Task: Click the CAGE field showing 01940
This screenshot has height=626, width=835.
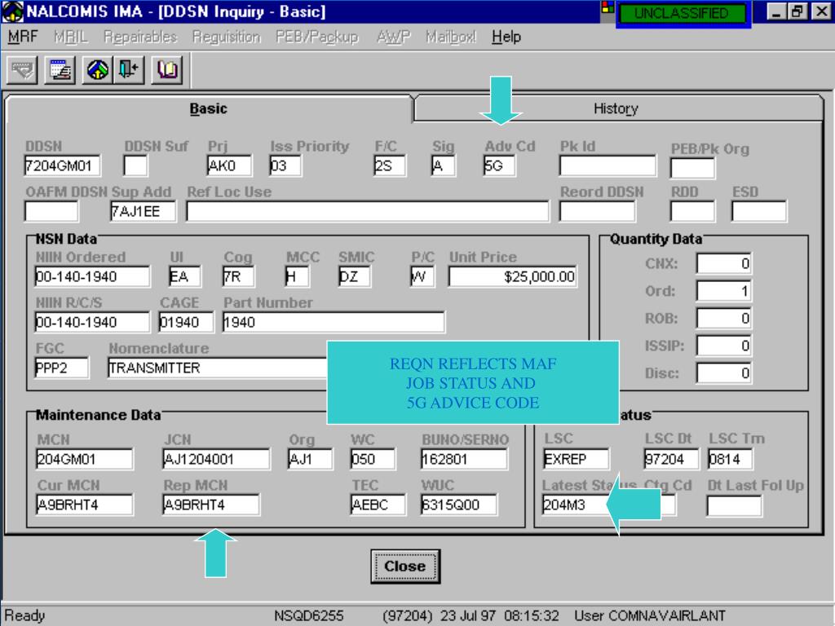Action: click(x=186, y=322)
